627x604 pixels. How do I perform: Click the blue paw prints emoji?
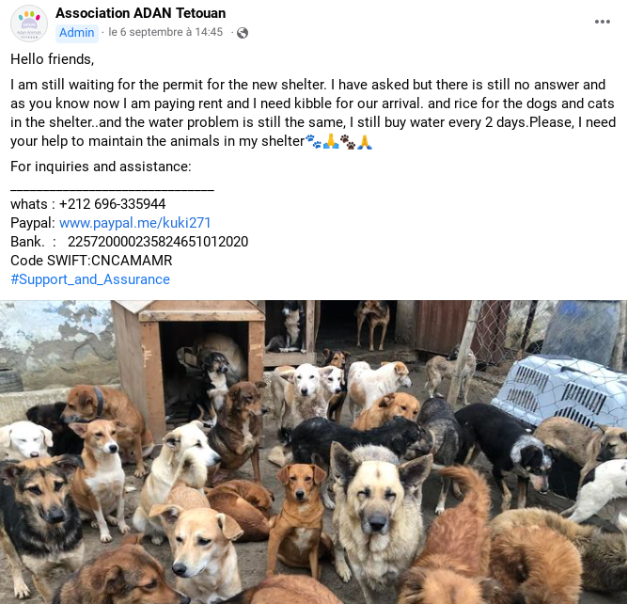click(314, 141)
